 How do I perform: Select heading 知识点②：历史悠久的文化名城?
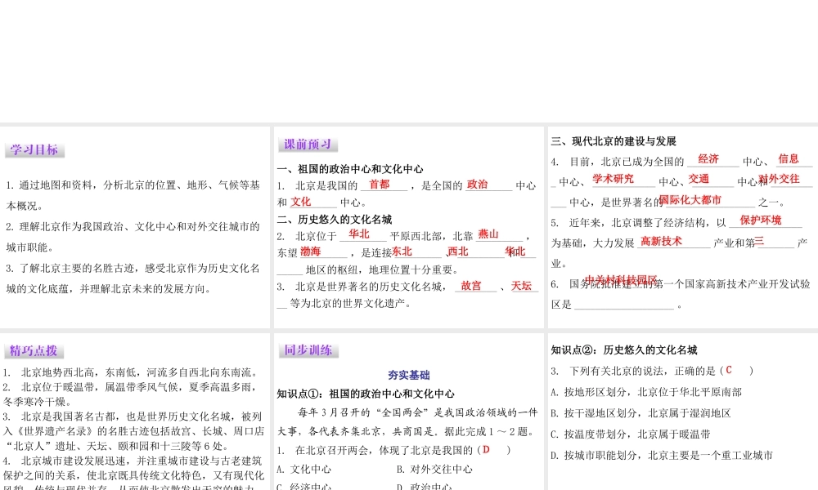(624, 350)
